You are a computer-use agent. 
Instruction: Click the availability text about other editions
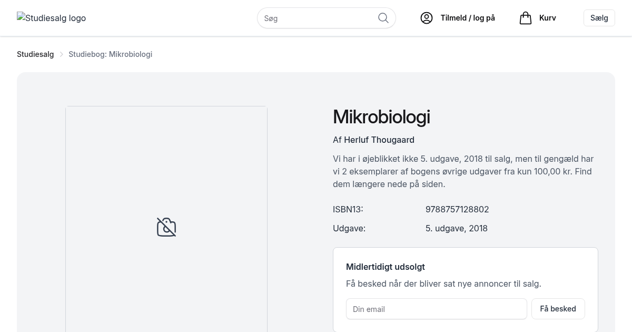(x=463, y=171)
